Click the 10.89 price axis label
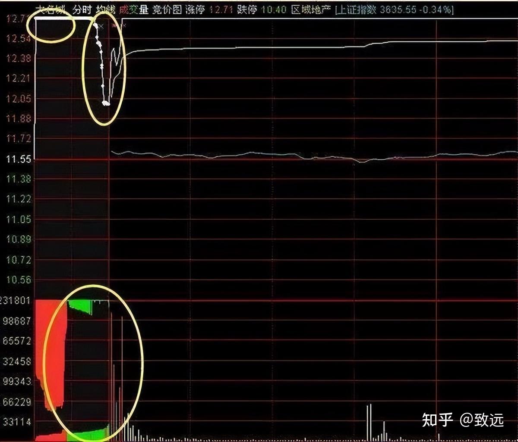 (18, 240)
